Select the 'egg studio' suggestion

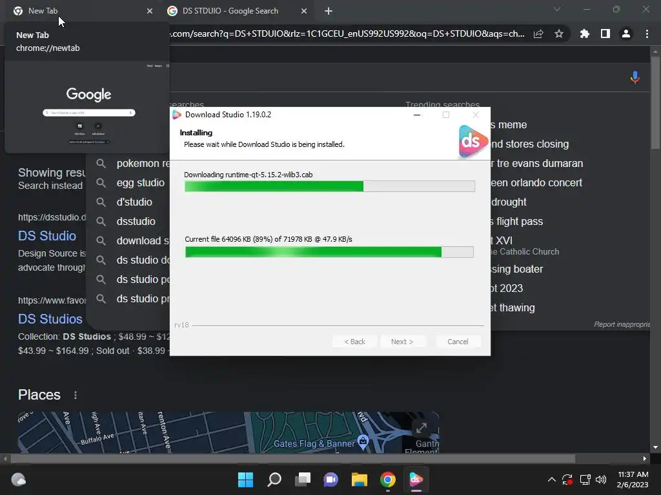[x=140, y=182]
